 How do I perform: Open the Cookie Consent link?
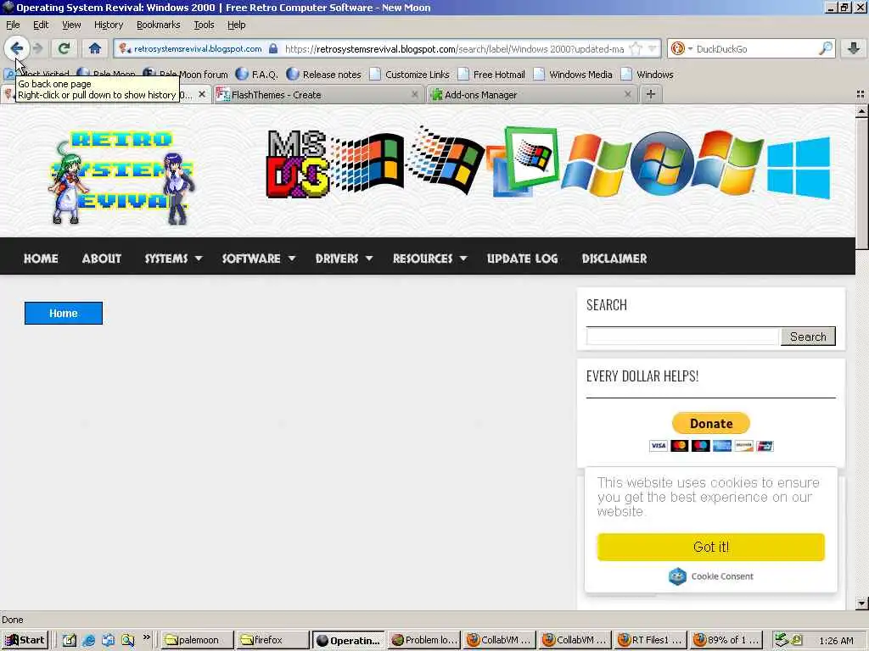click(711, 576)
